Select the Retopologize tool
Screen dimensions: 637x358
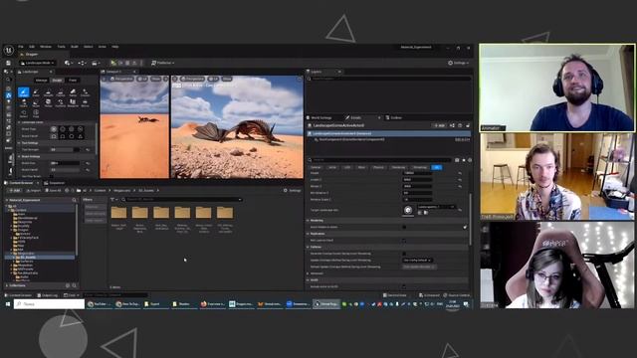click(x=48, y=102)
